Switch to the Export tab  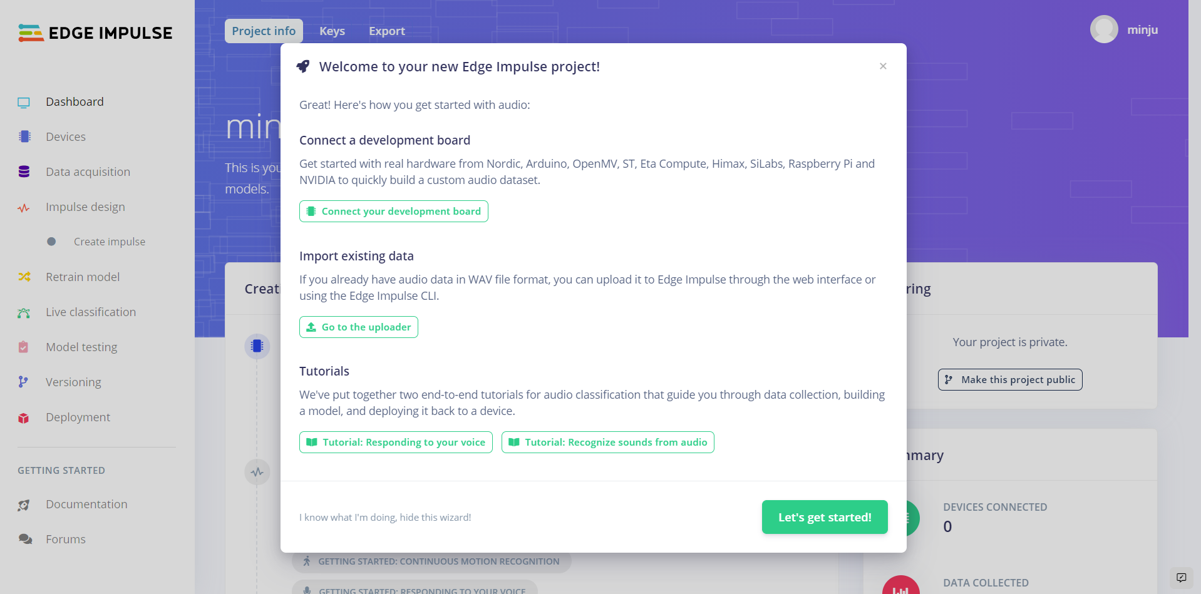pyautogui.click(x=386, y=31)
